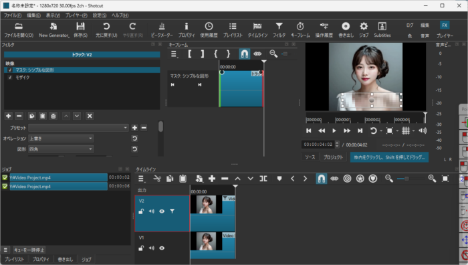Screen dimensions: 468x265
Task: Add a filter with the plus button
Action: tap(8, 116)
